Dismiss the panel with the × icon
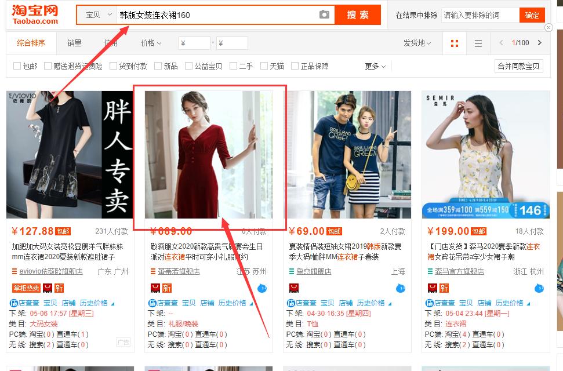This screenshot has width=563, height=371. pyautogui.click(x=549, y=27)
